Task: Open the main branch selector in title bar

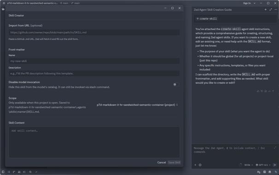Action: click(x=76, y=3)
